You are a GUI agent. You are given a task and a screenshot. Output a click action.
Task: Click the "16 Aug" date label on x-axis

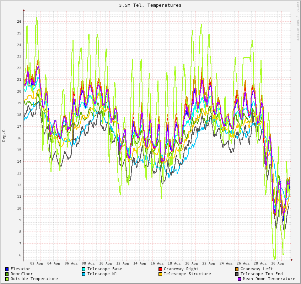157,263
